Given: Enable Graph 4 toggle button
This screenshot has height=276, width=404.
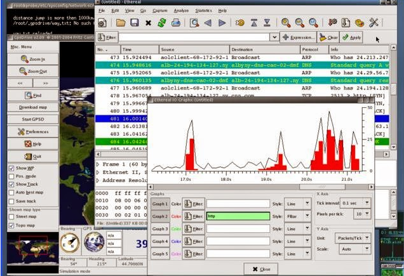Looking at the screenshot, I should (x=160, y=241).
